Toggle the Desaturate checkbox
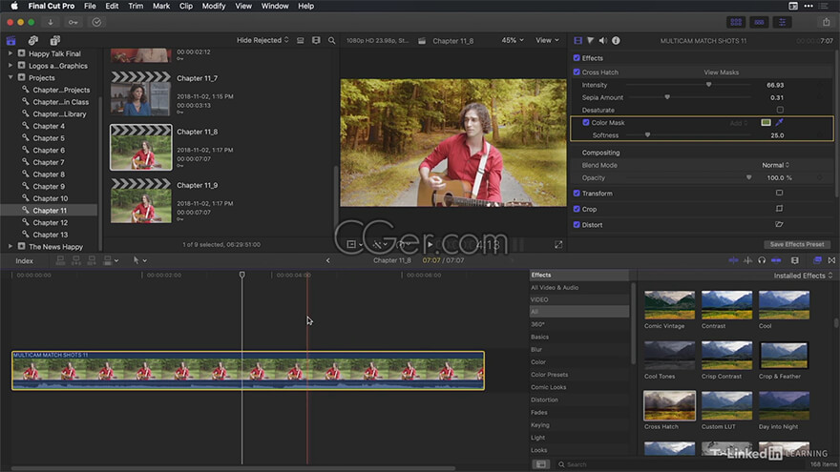This screenshot has height=472, width=840. [780, 110]
